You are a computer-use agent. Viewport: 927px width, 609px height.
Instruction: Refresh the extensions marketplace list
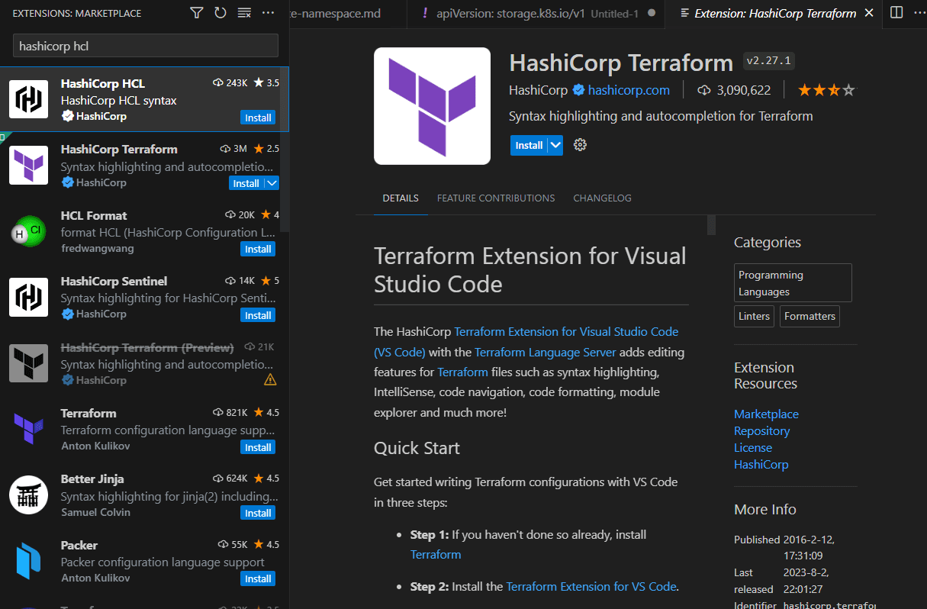pyautogui.click(x=220, y=13)
